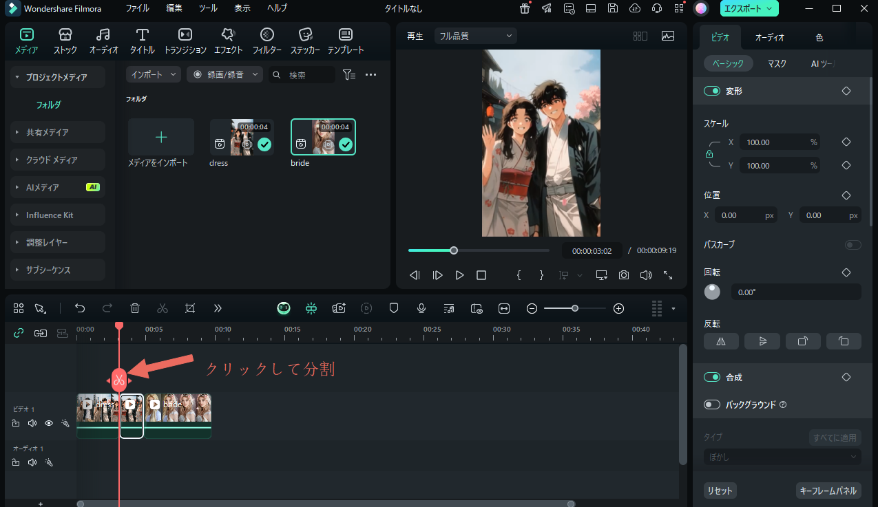878x507 pixels.
Task: Toggle the 合成 (Compositing) switch
Action: tap(711, 377)
